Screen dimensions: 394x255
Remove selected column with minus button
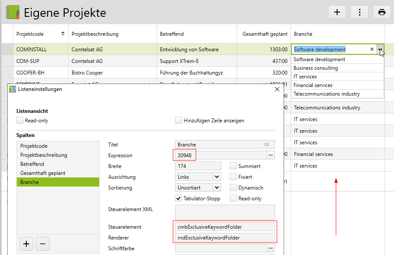(42, 244)
